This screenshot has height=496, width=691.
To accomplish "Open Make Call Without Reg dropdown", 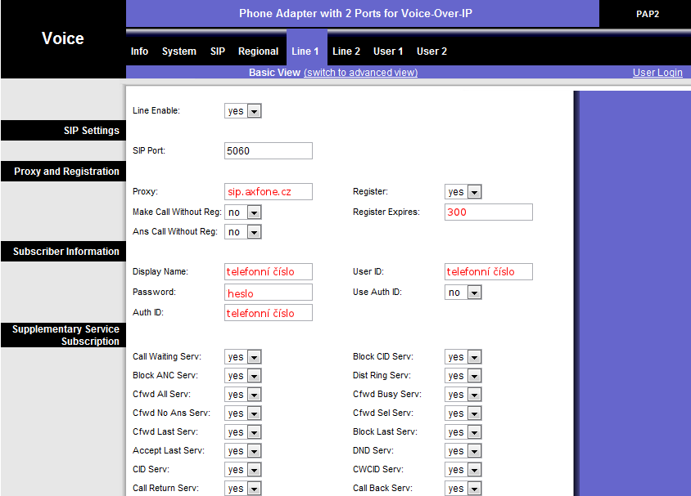I will tap(243, 212).
